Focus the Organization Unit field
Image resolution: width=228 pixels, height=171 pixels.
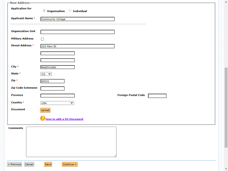[78, 32]
